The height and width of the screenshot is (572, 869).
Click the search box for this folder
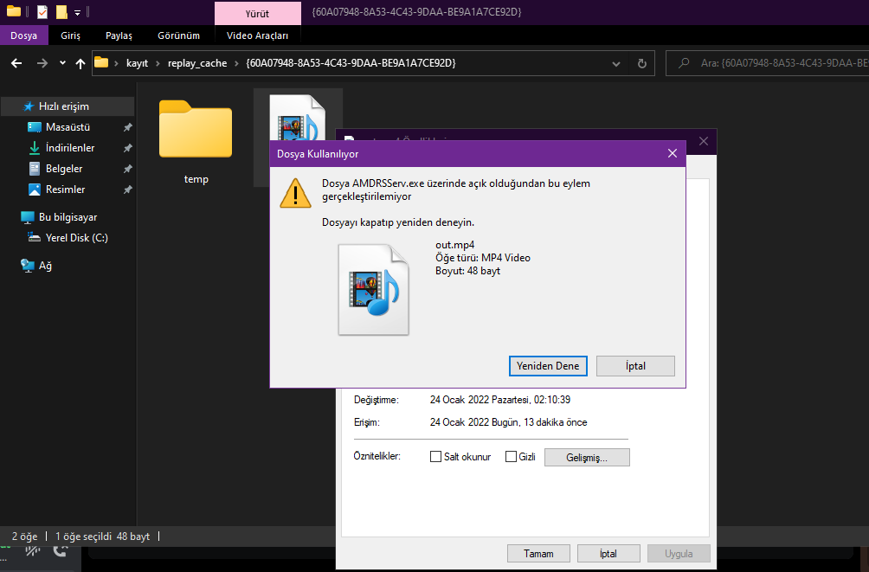pos(767,63)
